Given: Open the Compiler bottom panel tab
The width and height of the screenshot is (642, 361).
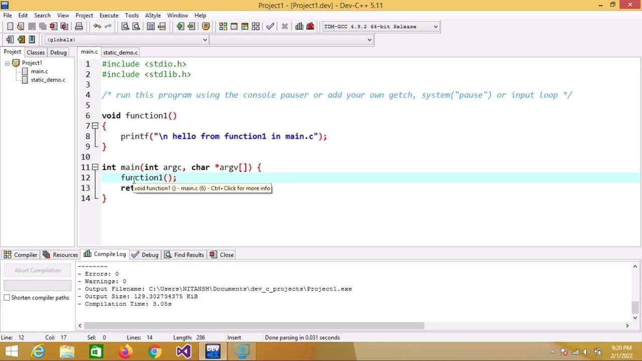Looking at the screenshot, I should pyautogui.click(x=21, y=255).
